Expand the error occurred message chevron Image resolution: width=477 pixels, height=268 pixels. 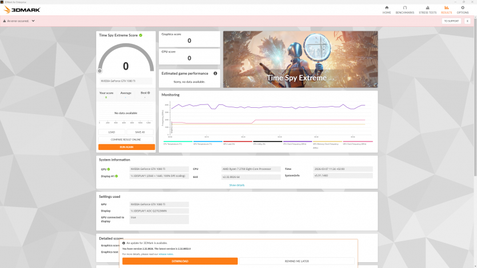(33, 21)
